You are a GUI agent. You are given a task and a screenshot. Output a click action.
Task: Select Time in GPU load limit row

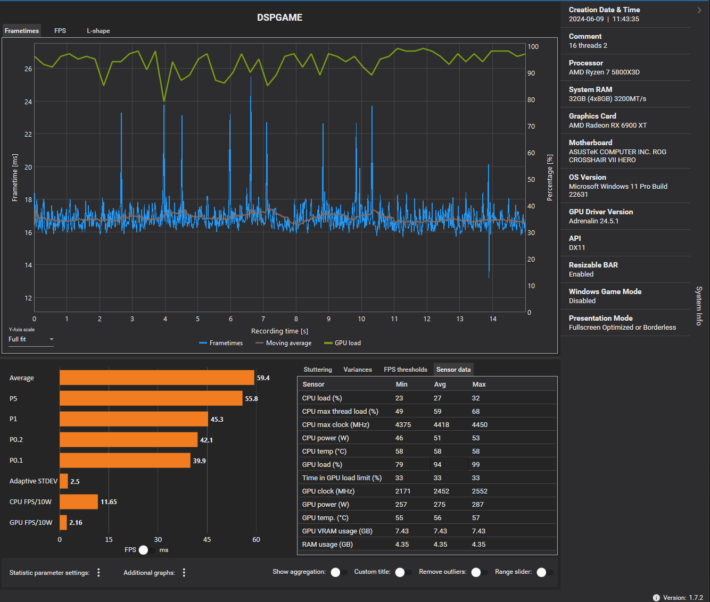click(427, 478)
